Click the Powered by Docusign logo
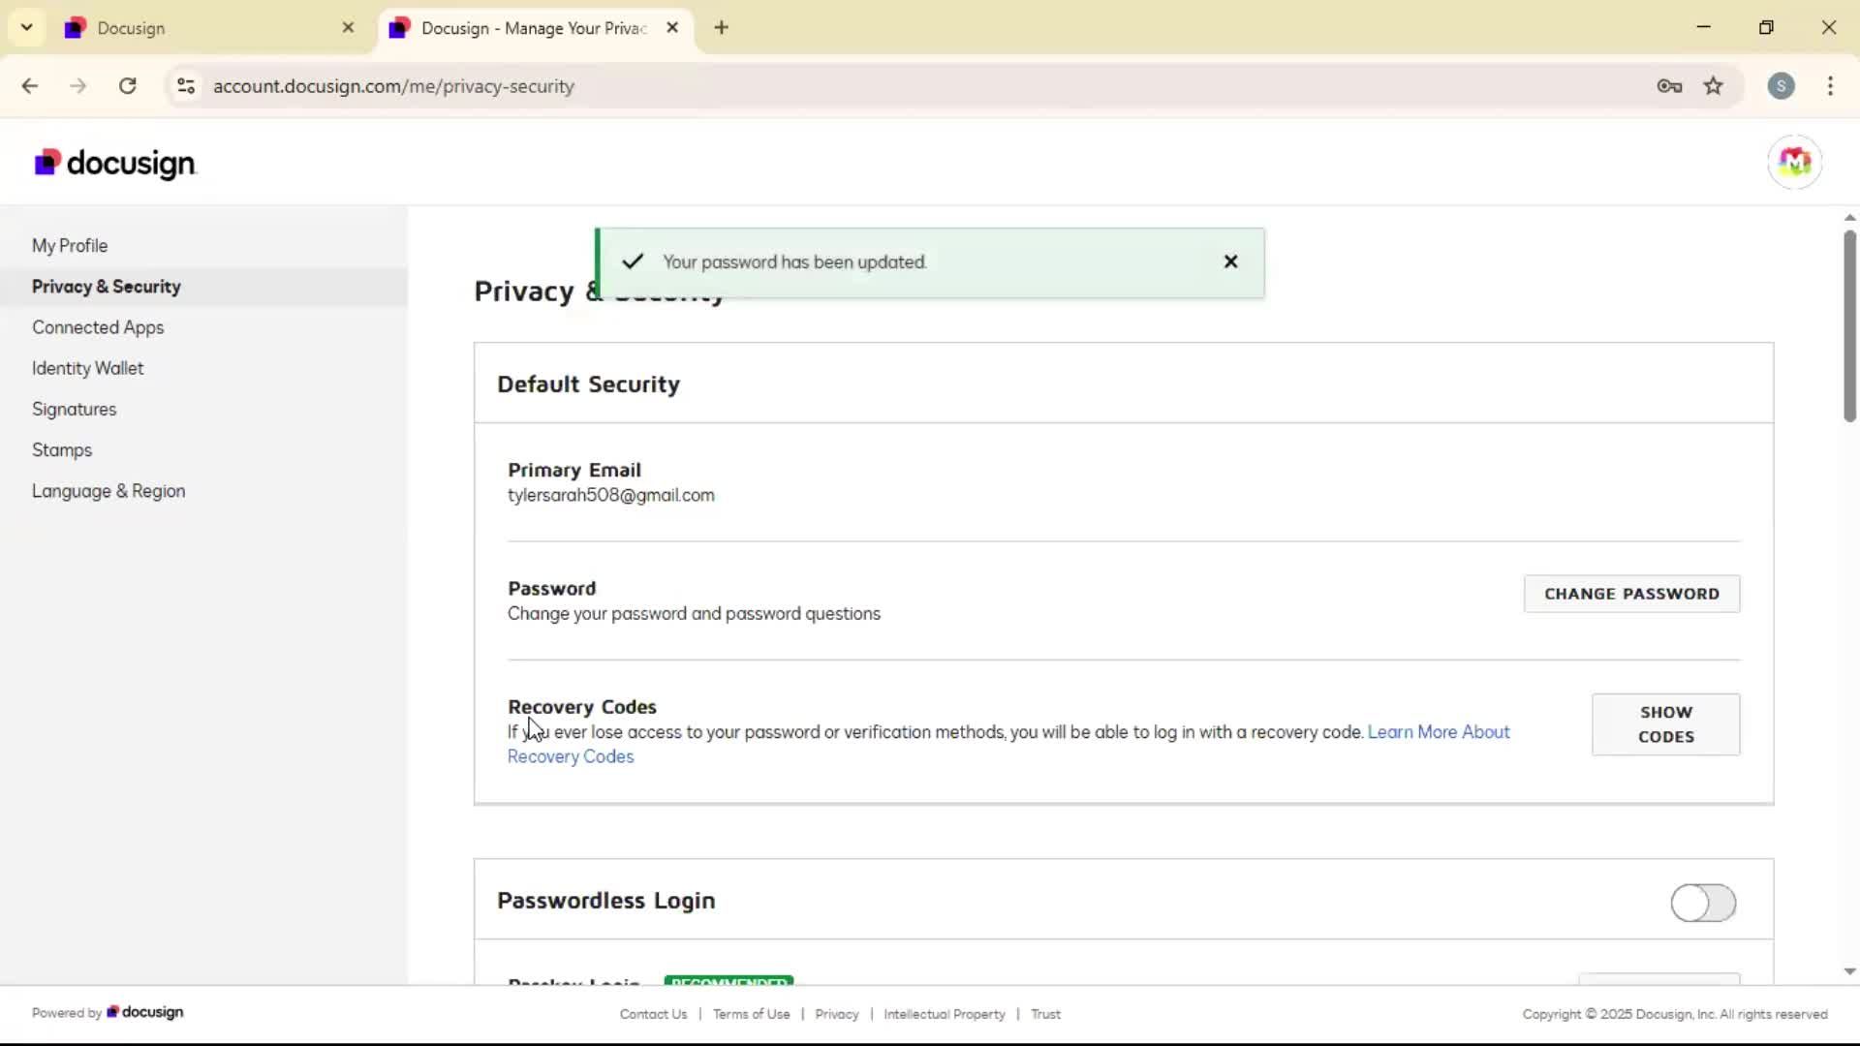The image size is (1860, 1046). pyautogui.click(x=144, y=1012)
